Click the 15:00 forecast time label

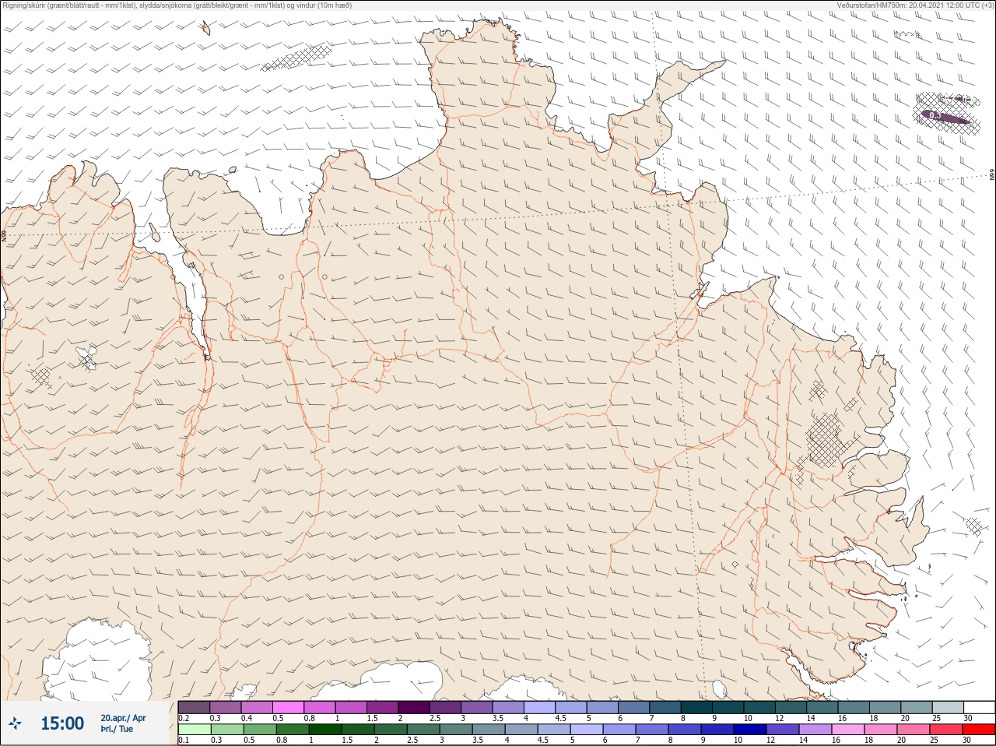62,723
